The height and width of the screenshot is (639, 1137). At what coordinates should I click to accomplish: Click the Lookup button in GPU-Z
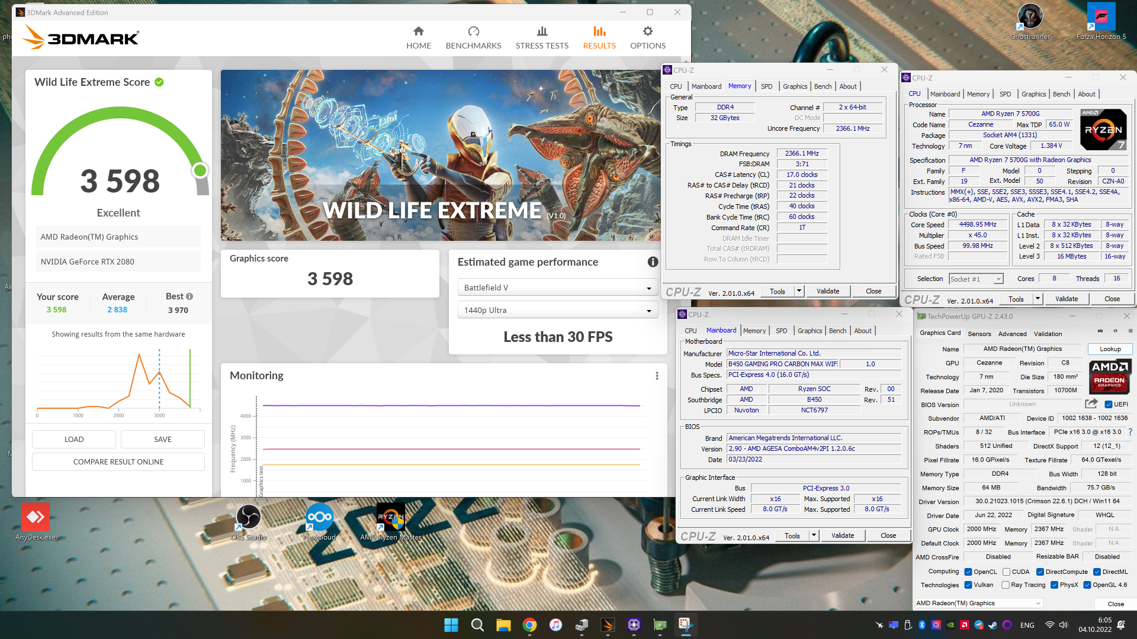(1110, 349)
